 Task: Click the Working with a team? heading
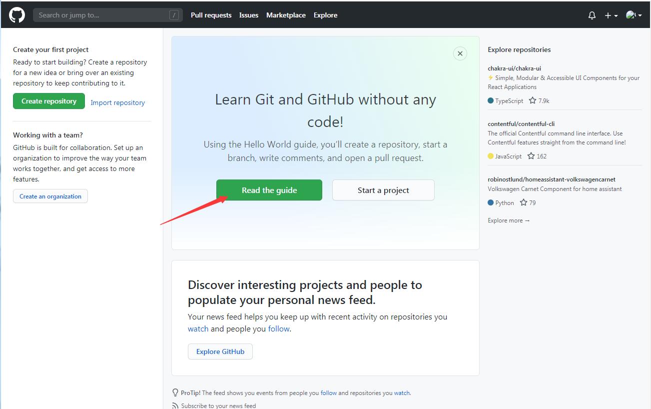tap(48, 135)
